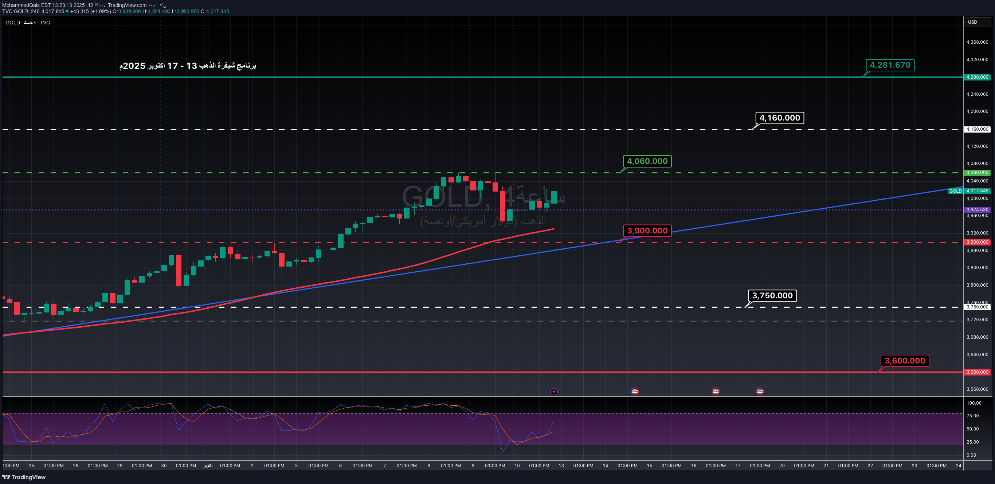
Task: Click the green 4,280.000 price axis tag
Action: click(977, 77)
